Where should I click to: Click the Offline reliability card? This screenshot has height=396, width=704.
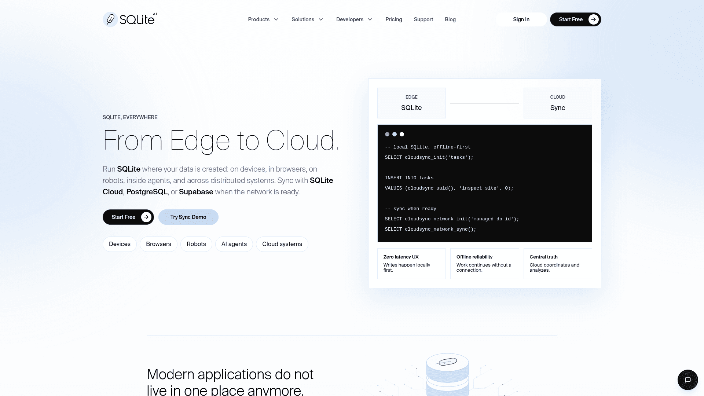point(484,264)
